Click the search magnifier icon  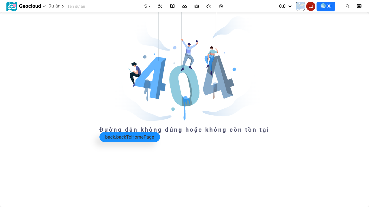[x=347, y=6]
